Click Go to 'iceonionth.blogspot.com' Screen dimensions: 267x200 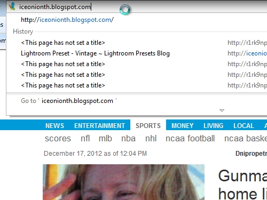[x=69, y=101]
